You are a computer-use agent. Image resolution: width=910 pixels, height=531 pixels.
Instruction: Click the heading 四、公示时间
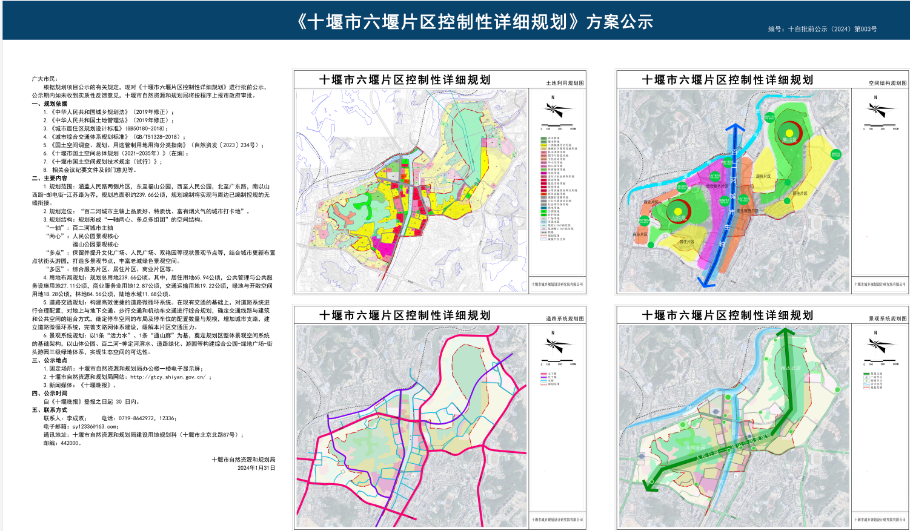pyautogui.click(x=50, y=394)
